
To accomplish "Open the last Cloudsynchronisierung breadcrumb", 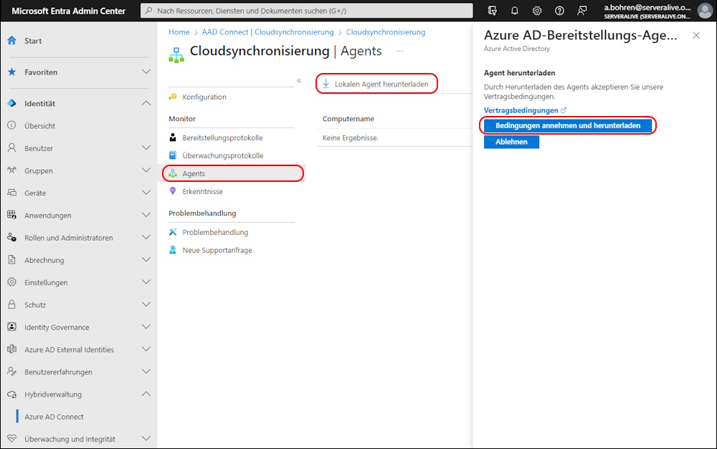I will (386, 32).
